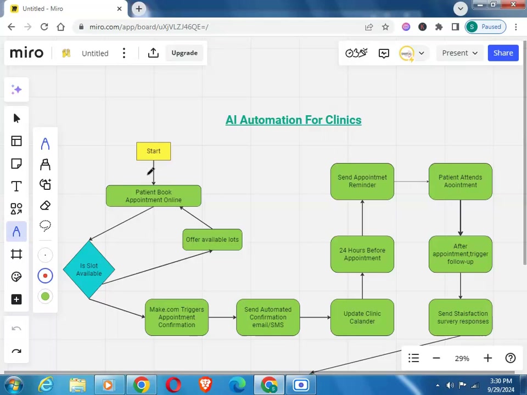Switch to the Highlighter tool
527x395 pixels.
pyautogui.click(x=46, y=164)
